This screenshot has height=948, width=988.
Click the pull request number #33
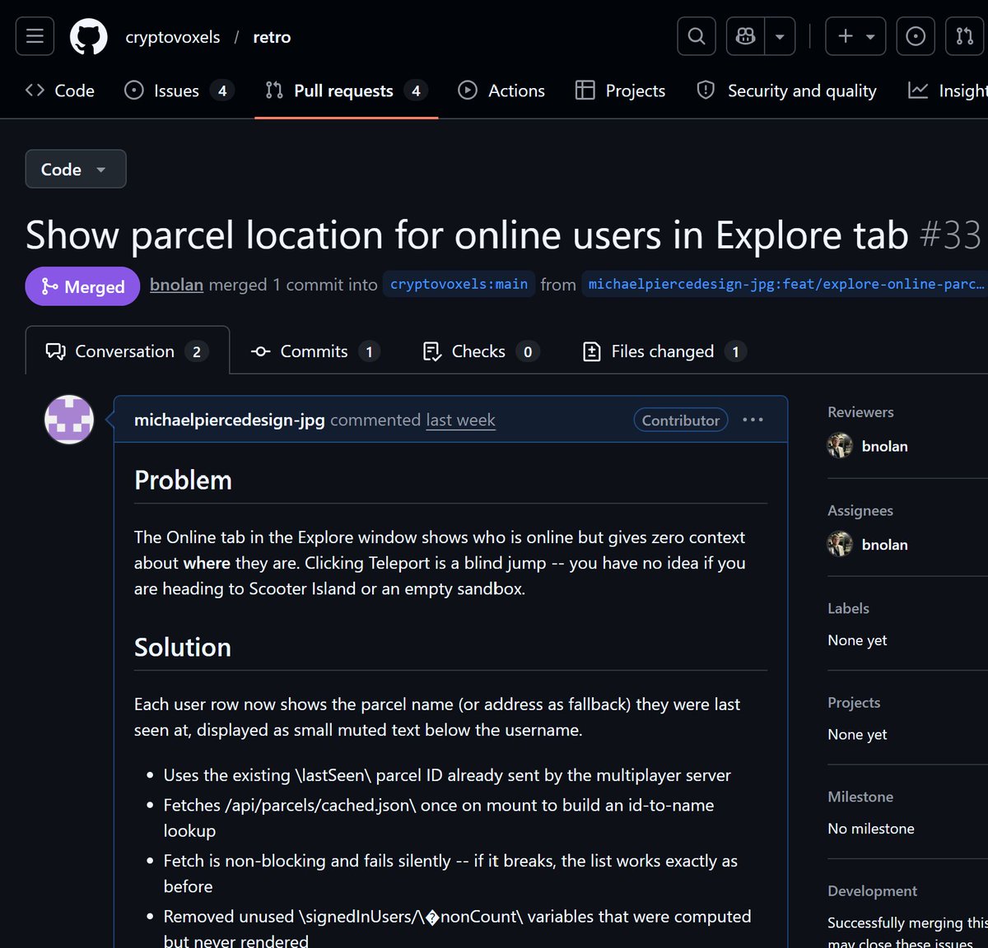click(950, 235)
